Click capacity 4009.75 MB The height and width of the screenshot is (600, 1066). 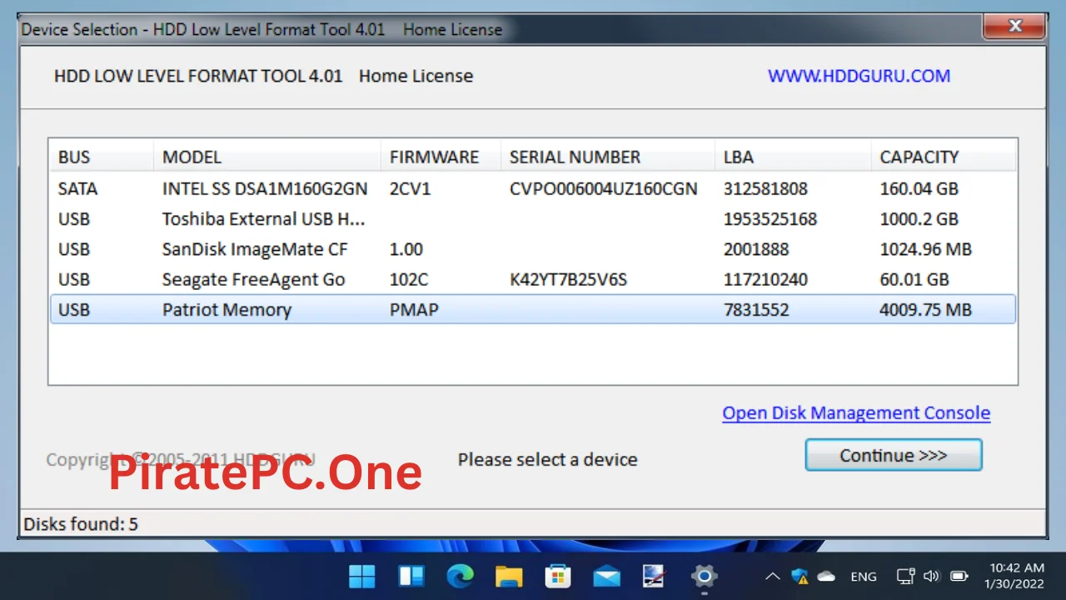click(926, 310)
